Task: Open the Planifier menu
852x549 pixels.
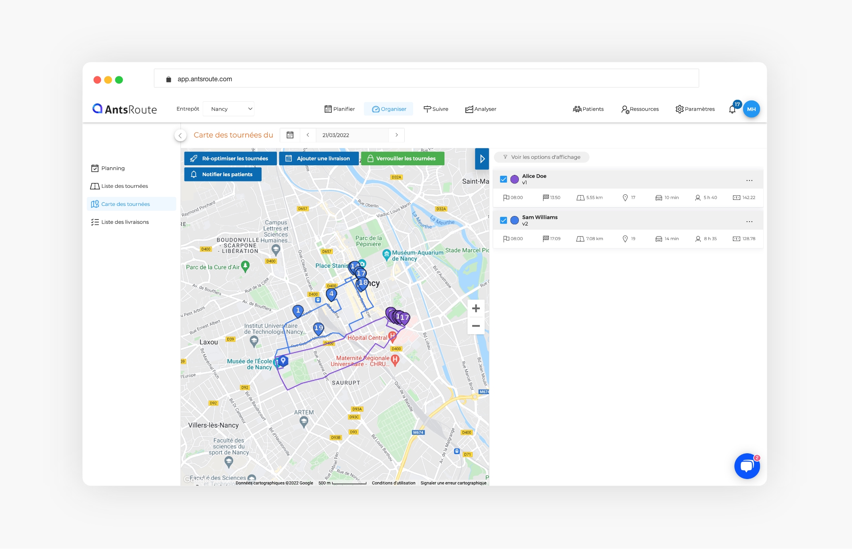Action: (x=340, y=109)
